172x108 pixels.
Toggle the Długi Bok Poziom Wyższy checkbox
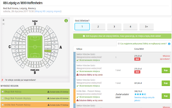click(3, 98)
